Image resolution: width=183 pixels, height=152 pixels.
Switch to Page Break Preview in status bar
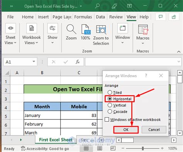click(x=113, y=149)
